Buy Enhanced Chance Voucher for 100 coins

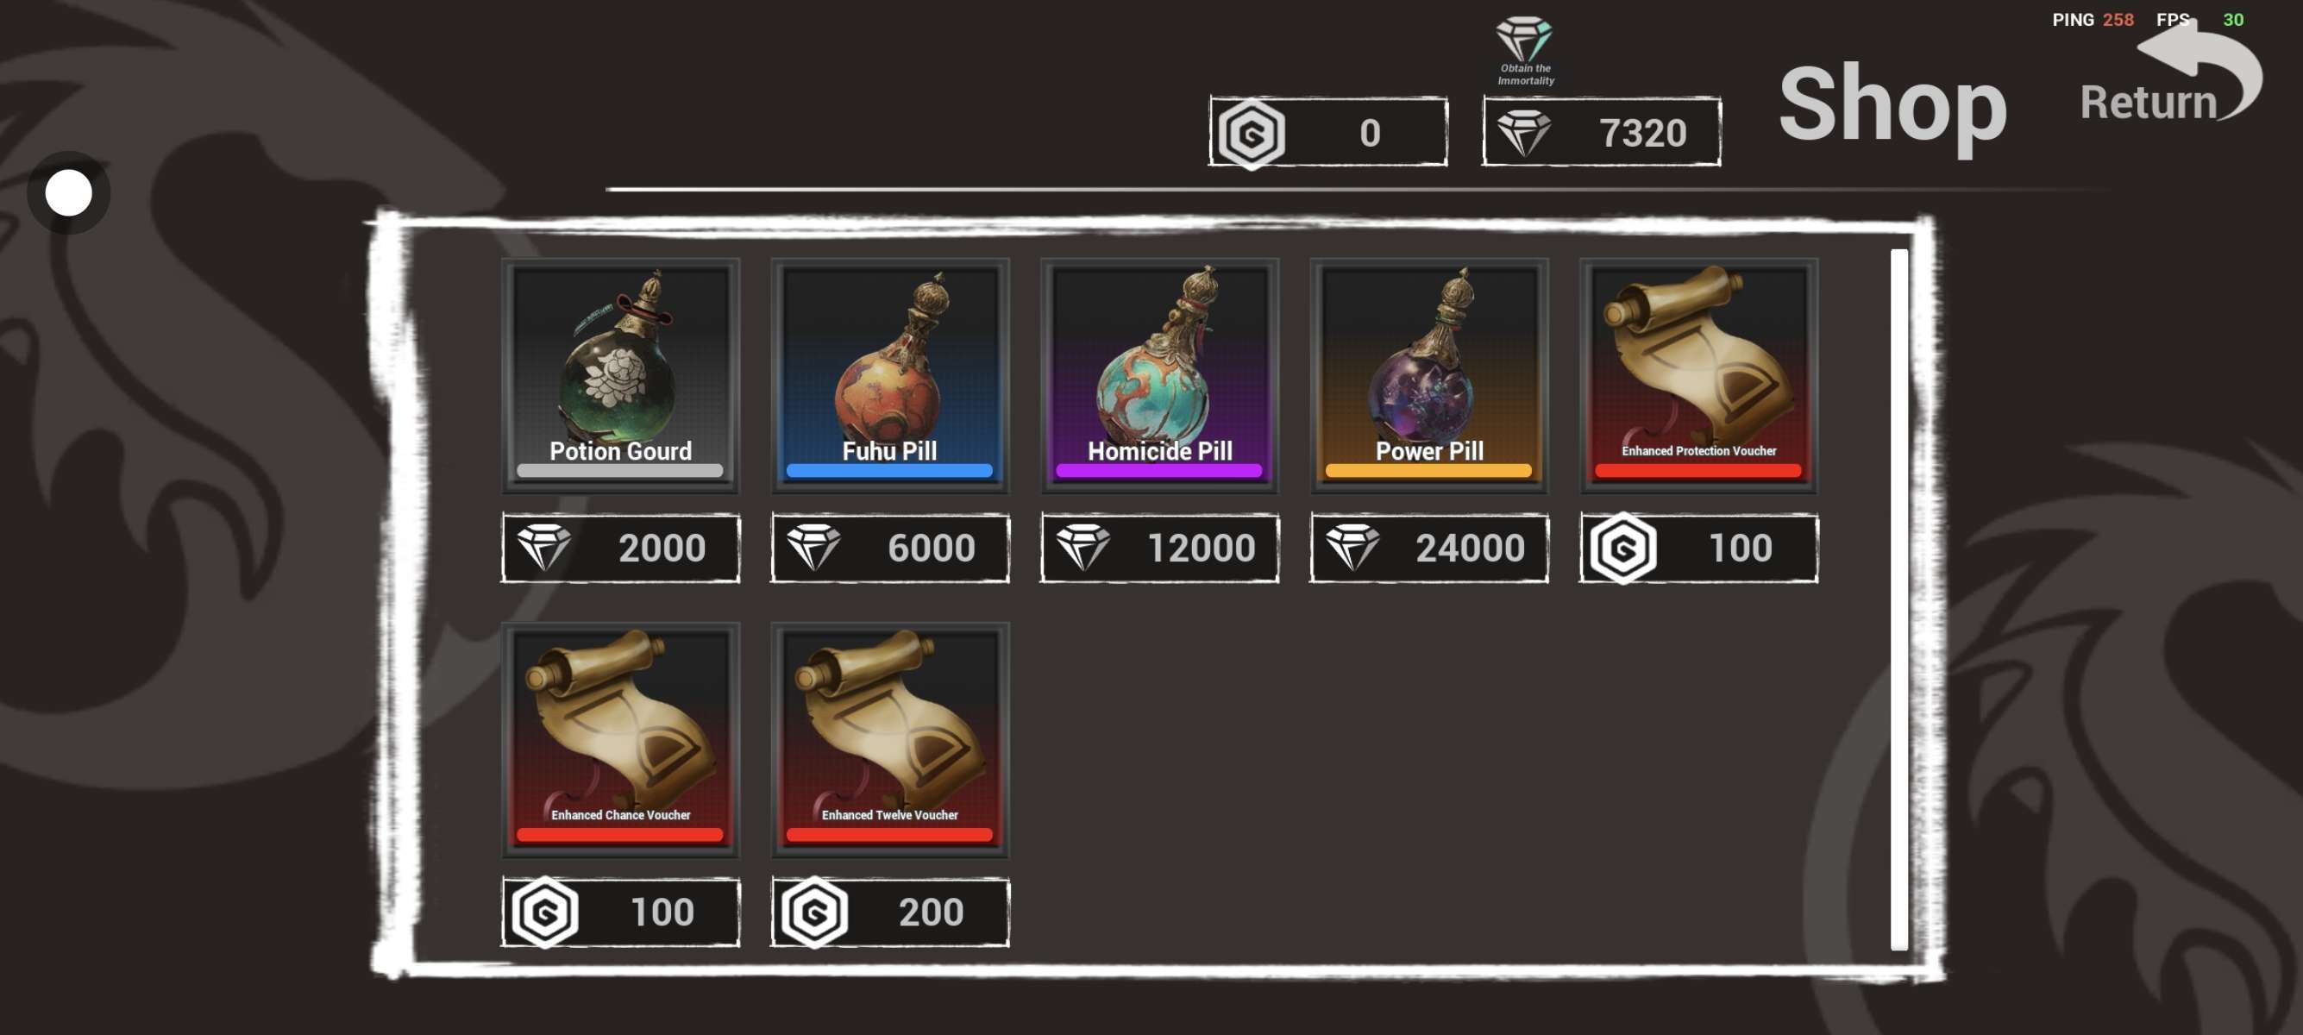620,912
